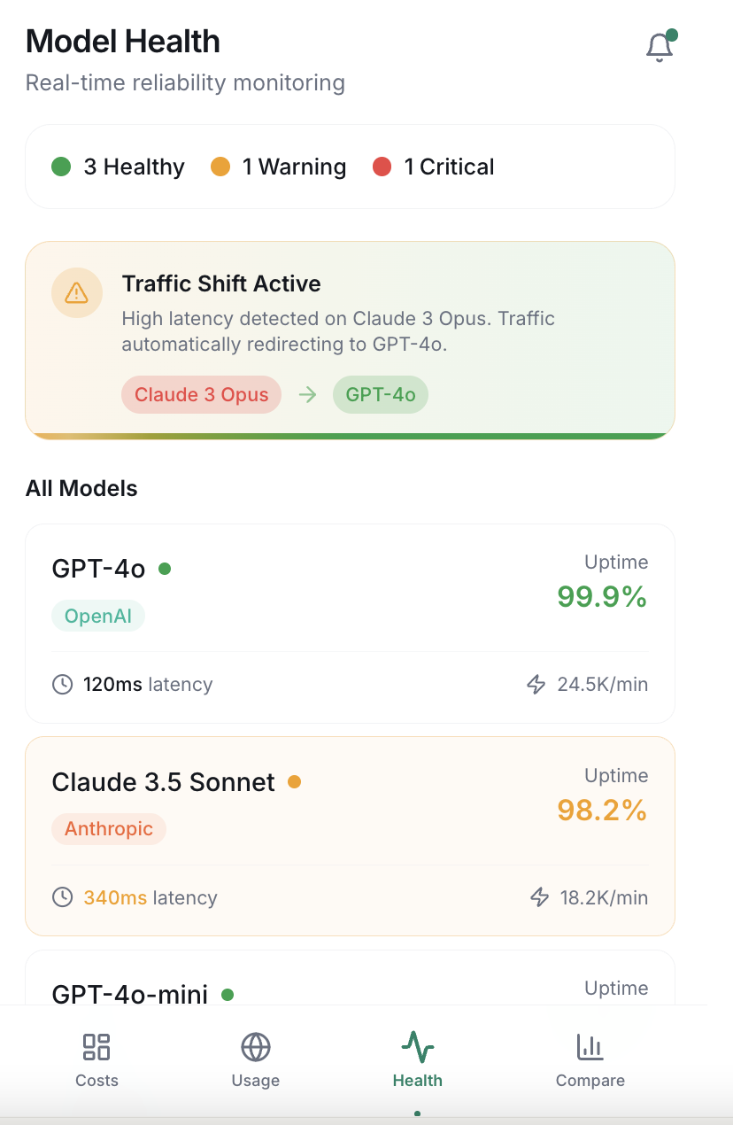This screenshot has width=733, height=1125.
Task: Click the OpenAI provider tag
Action: [98, 617]
